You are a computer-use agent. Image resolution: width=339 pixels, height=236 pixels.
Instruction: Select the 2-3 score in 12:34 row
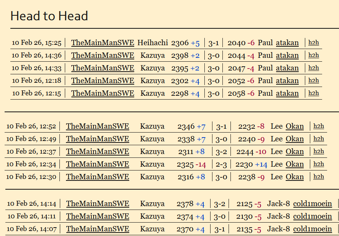point(221,165)
